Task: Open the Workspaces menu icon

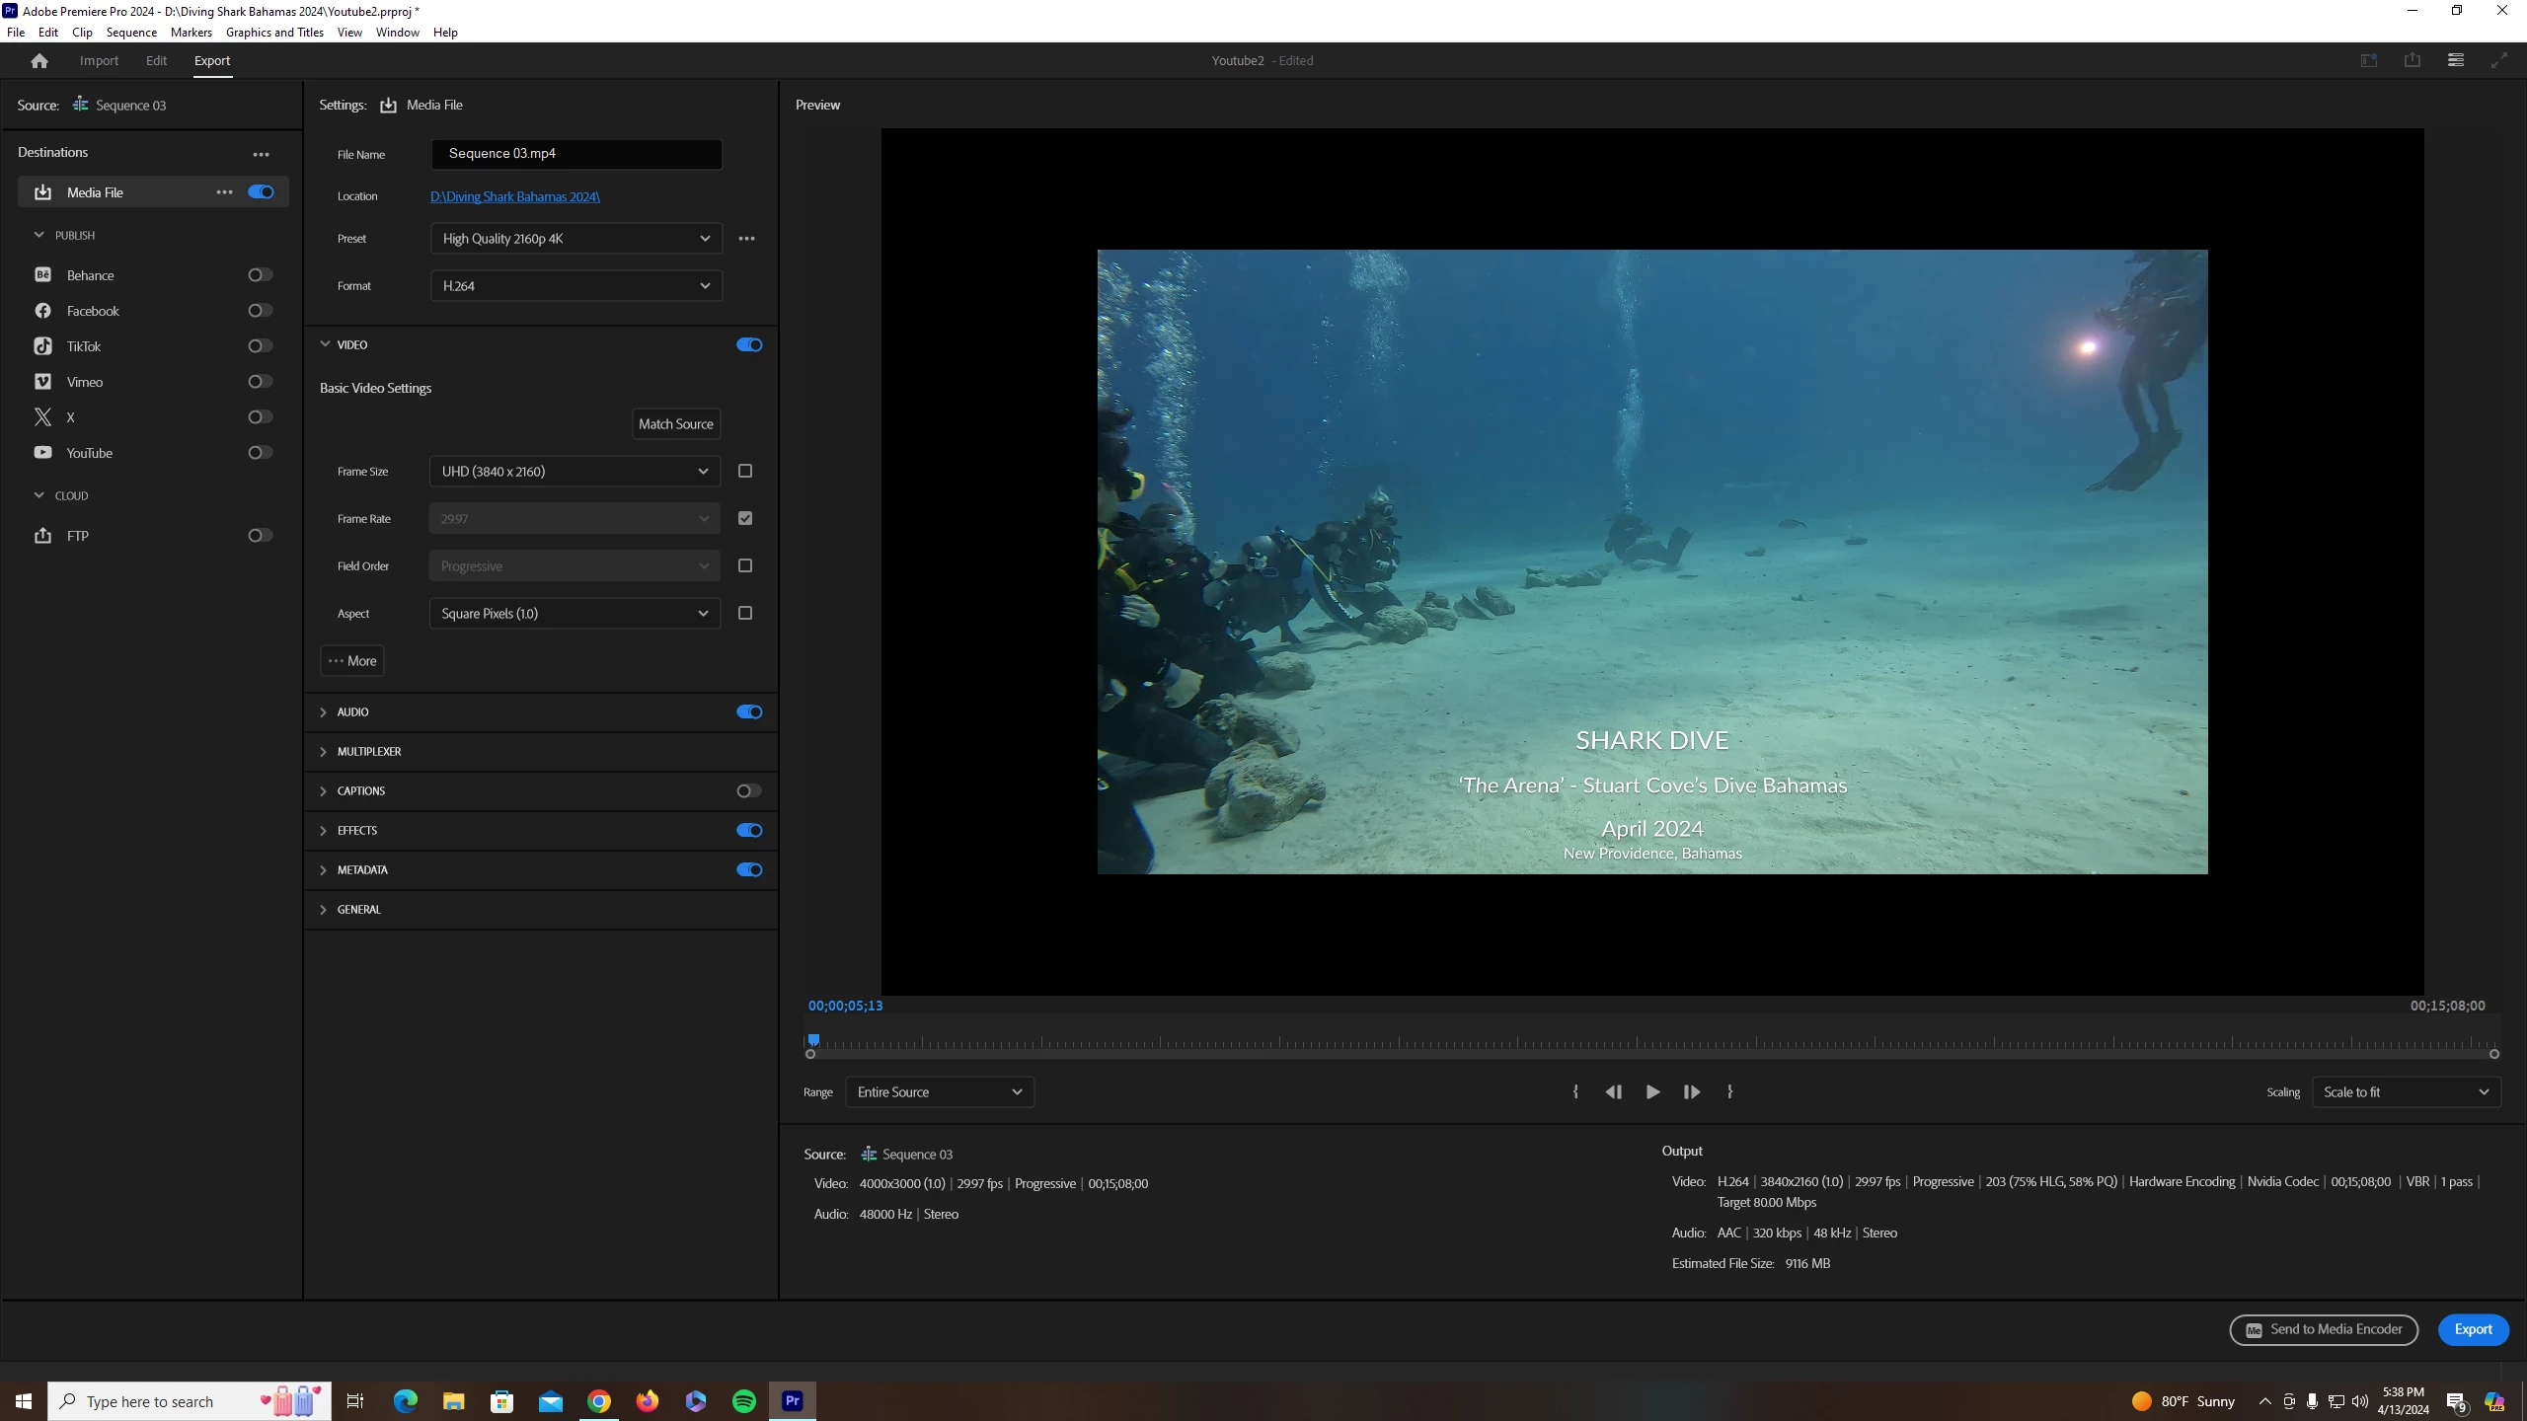Action: (2455, 60)
